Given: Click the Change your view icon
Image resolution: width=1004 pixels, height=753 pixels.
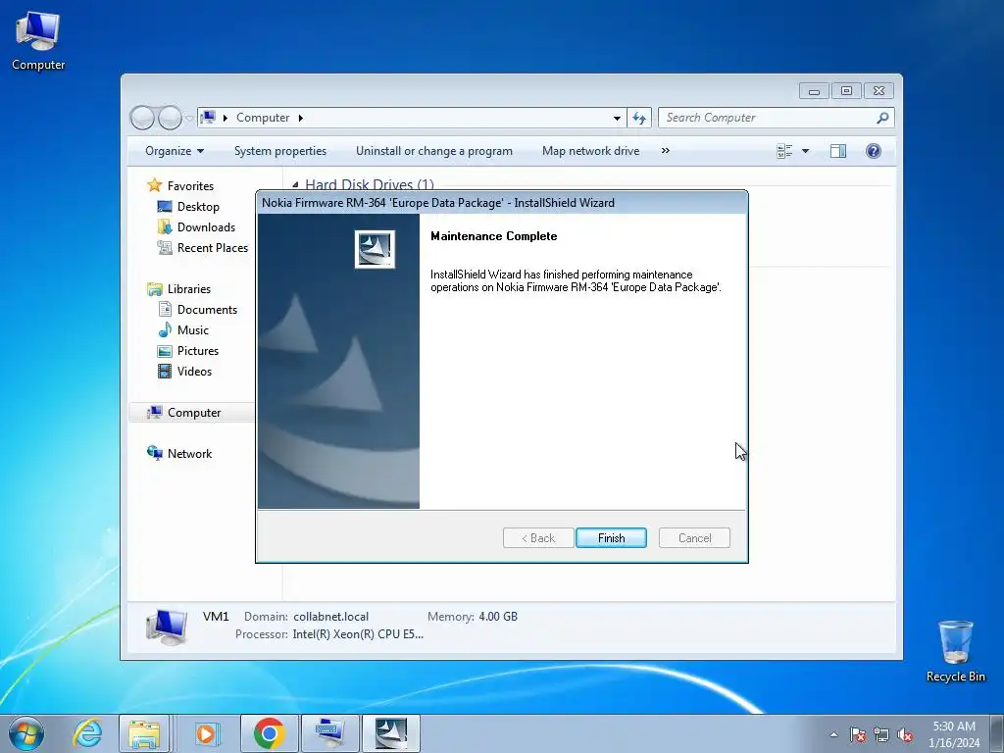Looking at the screenshot, I should [x=784, y=151].
